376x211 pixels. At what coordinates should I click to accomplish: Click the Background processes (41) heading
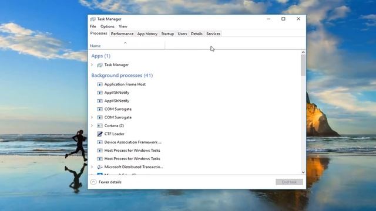(x=122, y=76)
